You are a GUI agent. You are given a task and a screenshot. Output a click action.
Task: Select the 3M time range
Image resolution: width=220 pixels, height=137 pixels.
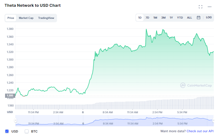pyautogui.click(x=163, y=18)
